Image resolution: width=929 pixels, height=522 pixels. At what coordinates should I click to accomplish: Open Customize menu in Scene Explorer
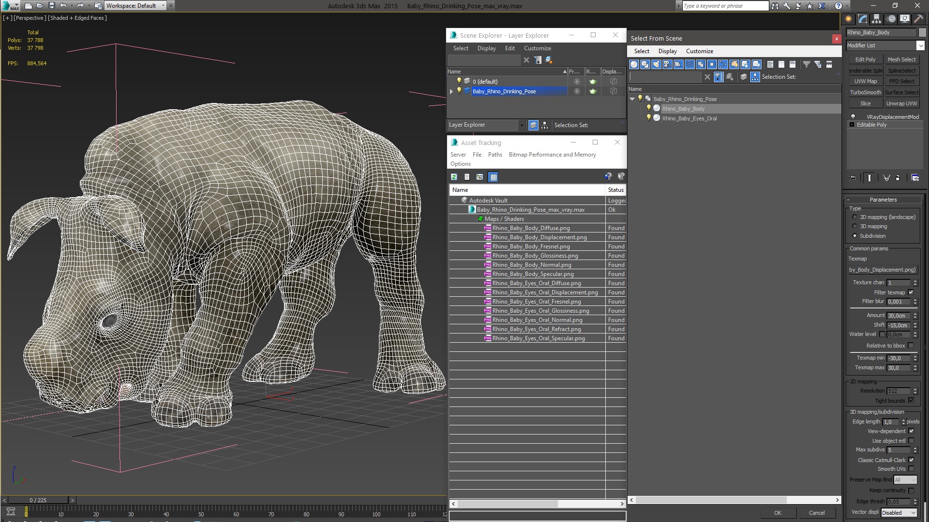[537, 48]
